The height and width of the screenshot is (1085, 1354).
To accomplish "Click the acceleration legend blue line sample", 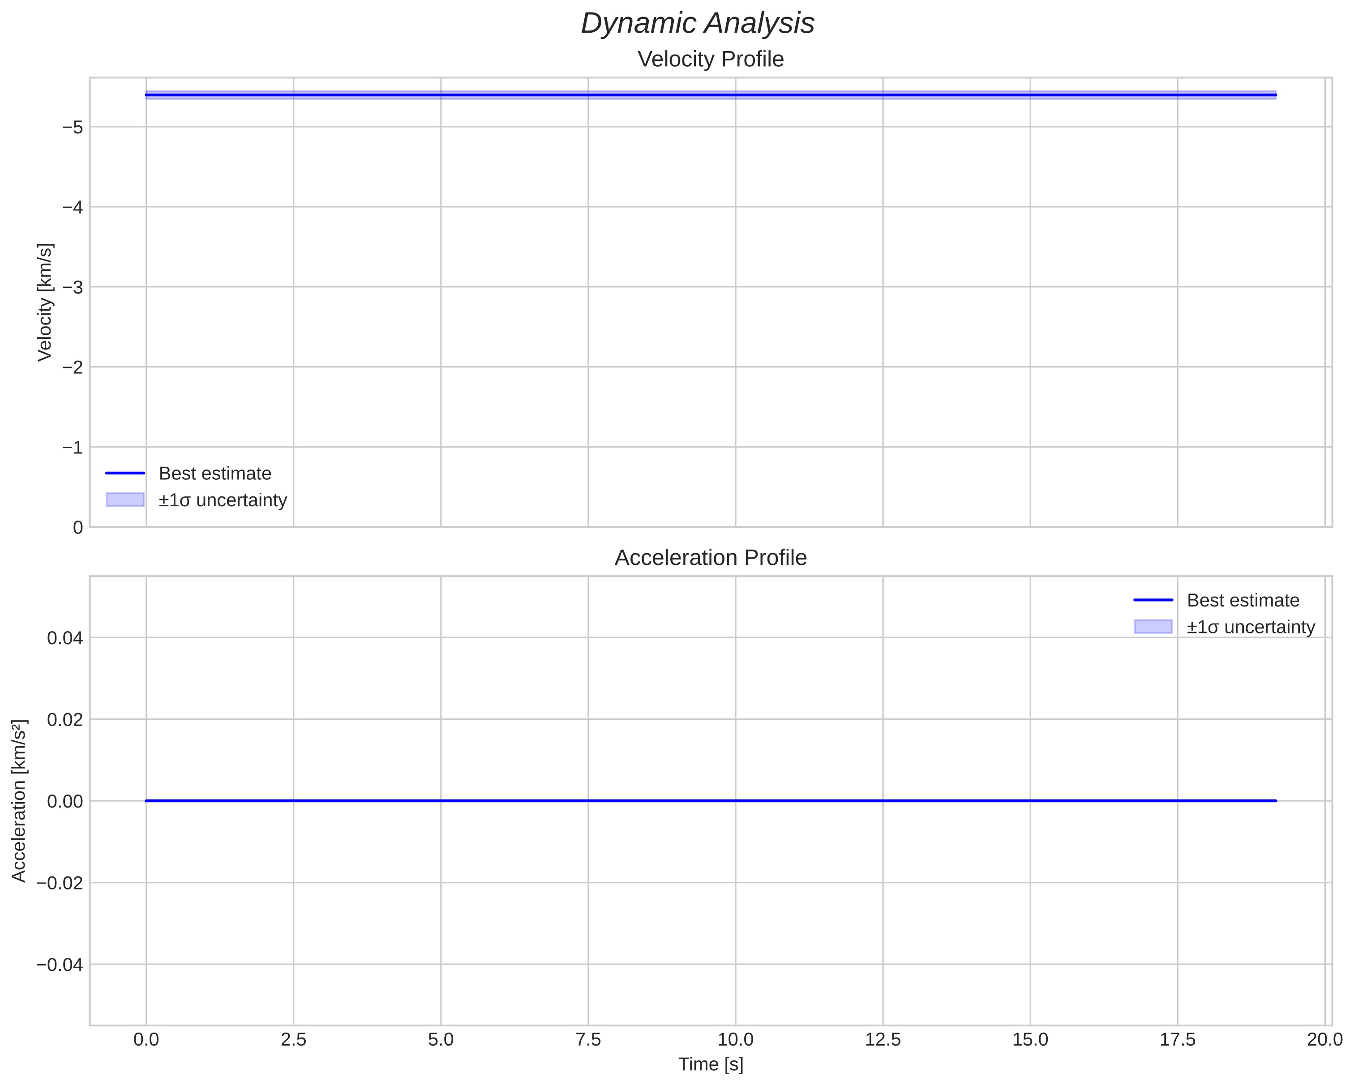I will tap(1153, 600).
